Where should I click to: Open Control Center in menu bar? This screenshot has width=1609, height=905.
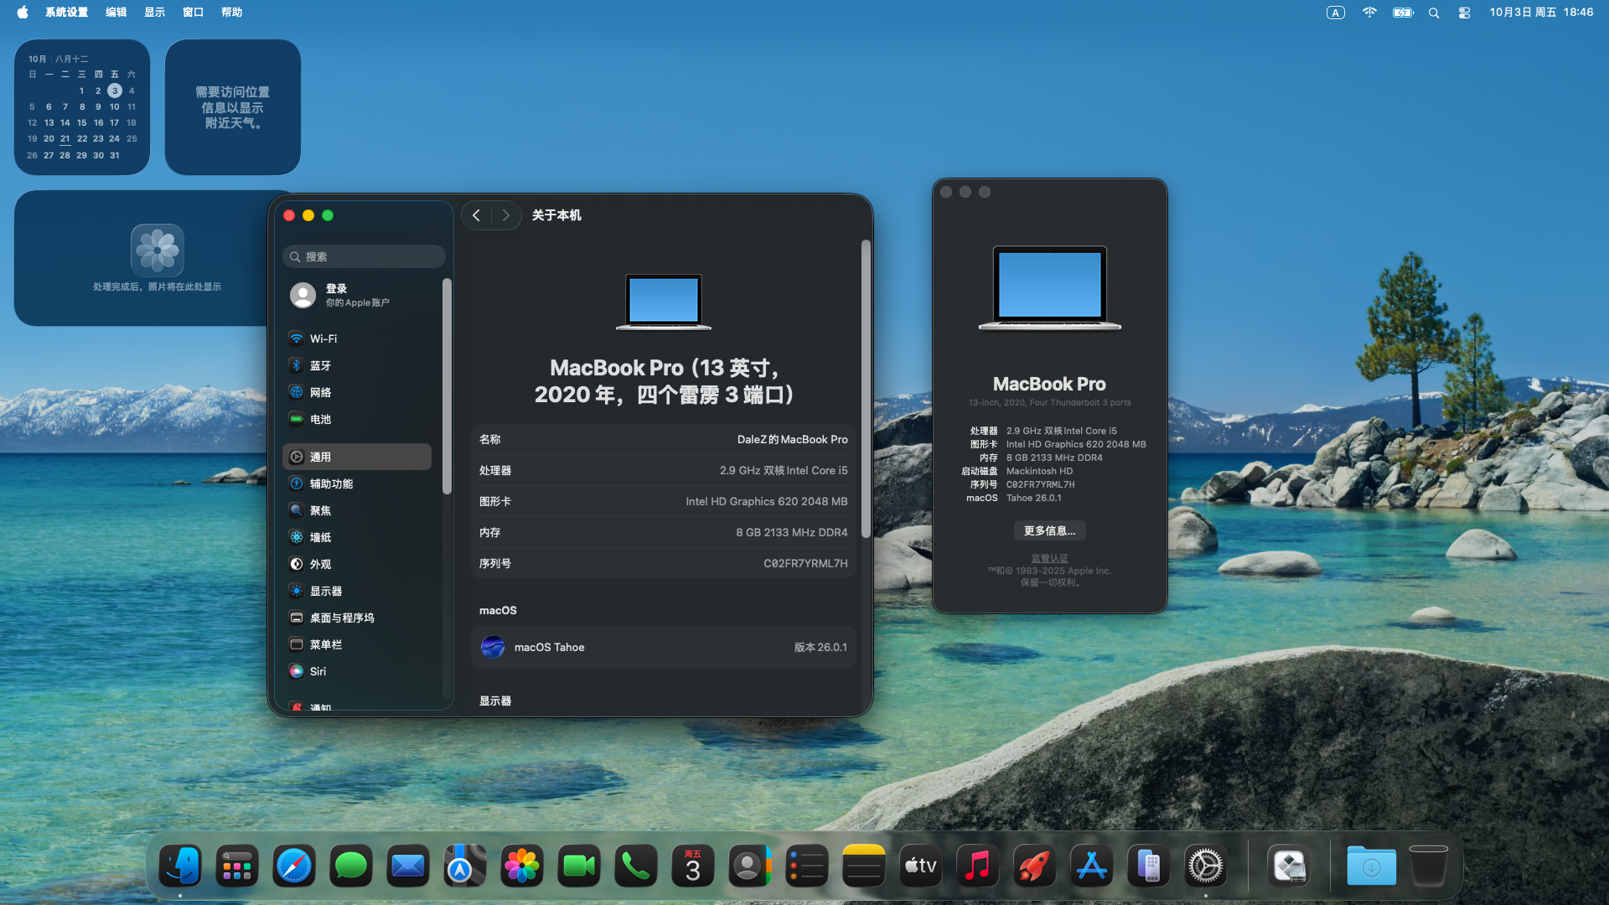point(1464,13)
